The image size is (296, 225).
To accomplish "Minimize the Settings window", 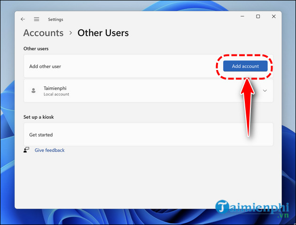I will click(x=242, y=16).
